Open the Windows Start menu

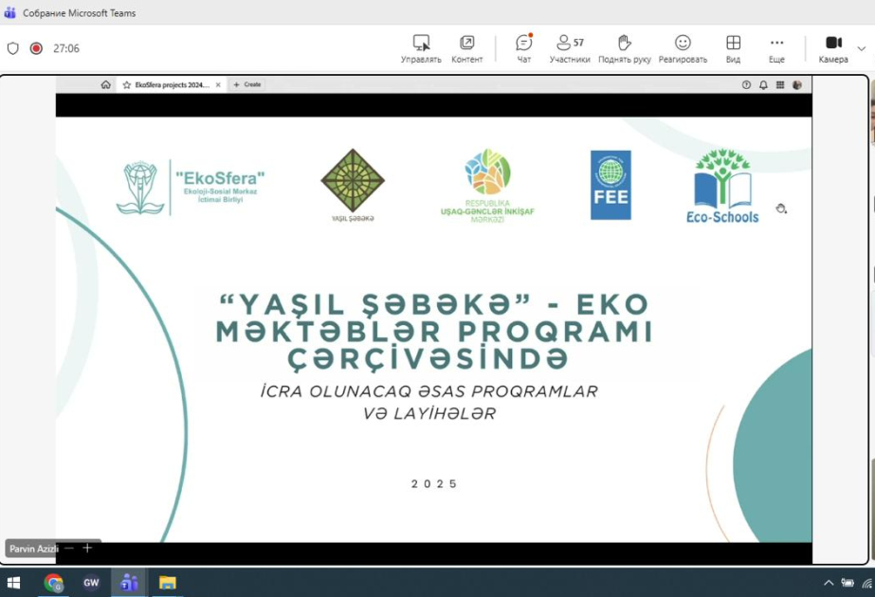click(x=13, y=583)
